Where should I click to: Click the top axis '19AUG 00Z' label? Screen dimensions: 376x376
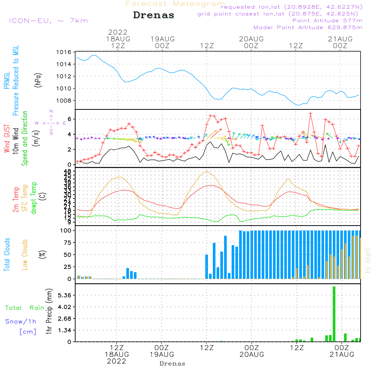click(162, 42)
